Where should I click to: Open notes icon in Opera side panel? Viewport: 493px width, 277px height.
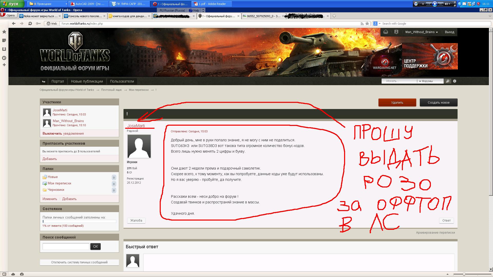click(4, 41)
